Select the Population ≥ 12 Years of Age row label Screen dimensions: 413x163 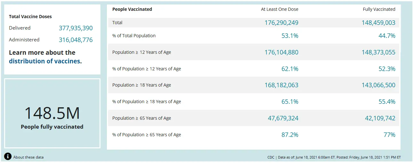click(141, 52)
